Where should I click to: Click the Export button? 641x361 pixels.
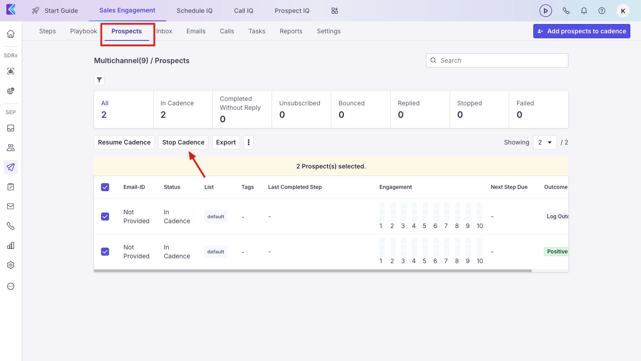coord(226,142)
